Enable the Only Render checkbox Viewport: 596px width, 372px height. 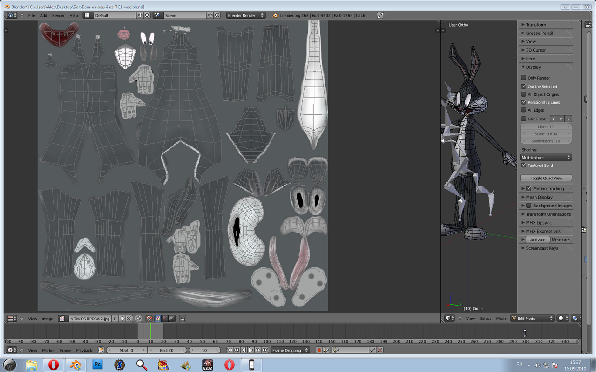click(524, 78)
